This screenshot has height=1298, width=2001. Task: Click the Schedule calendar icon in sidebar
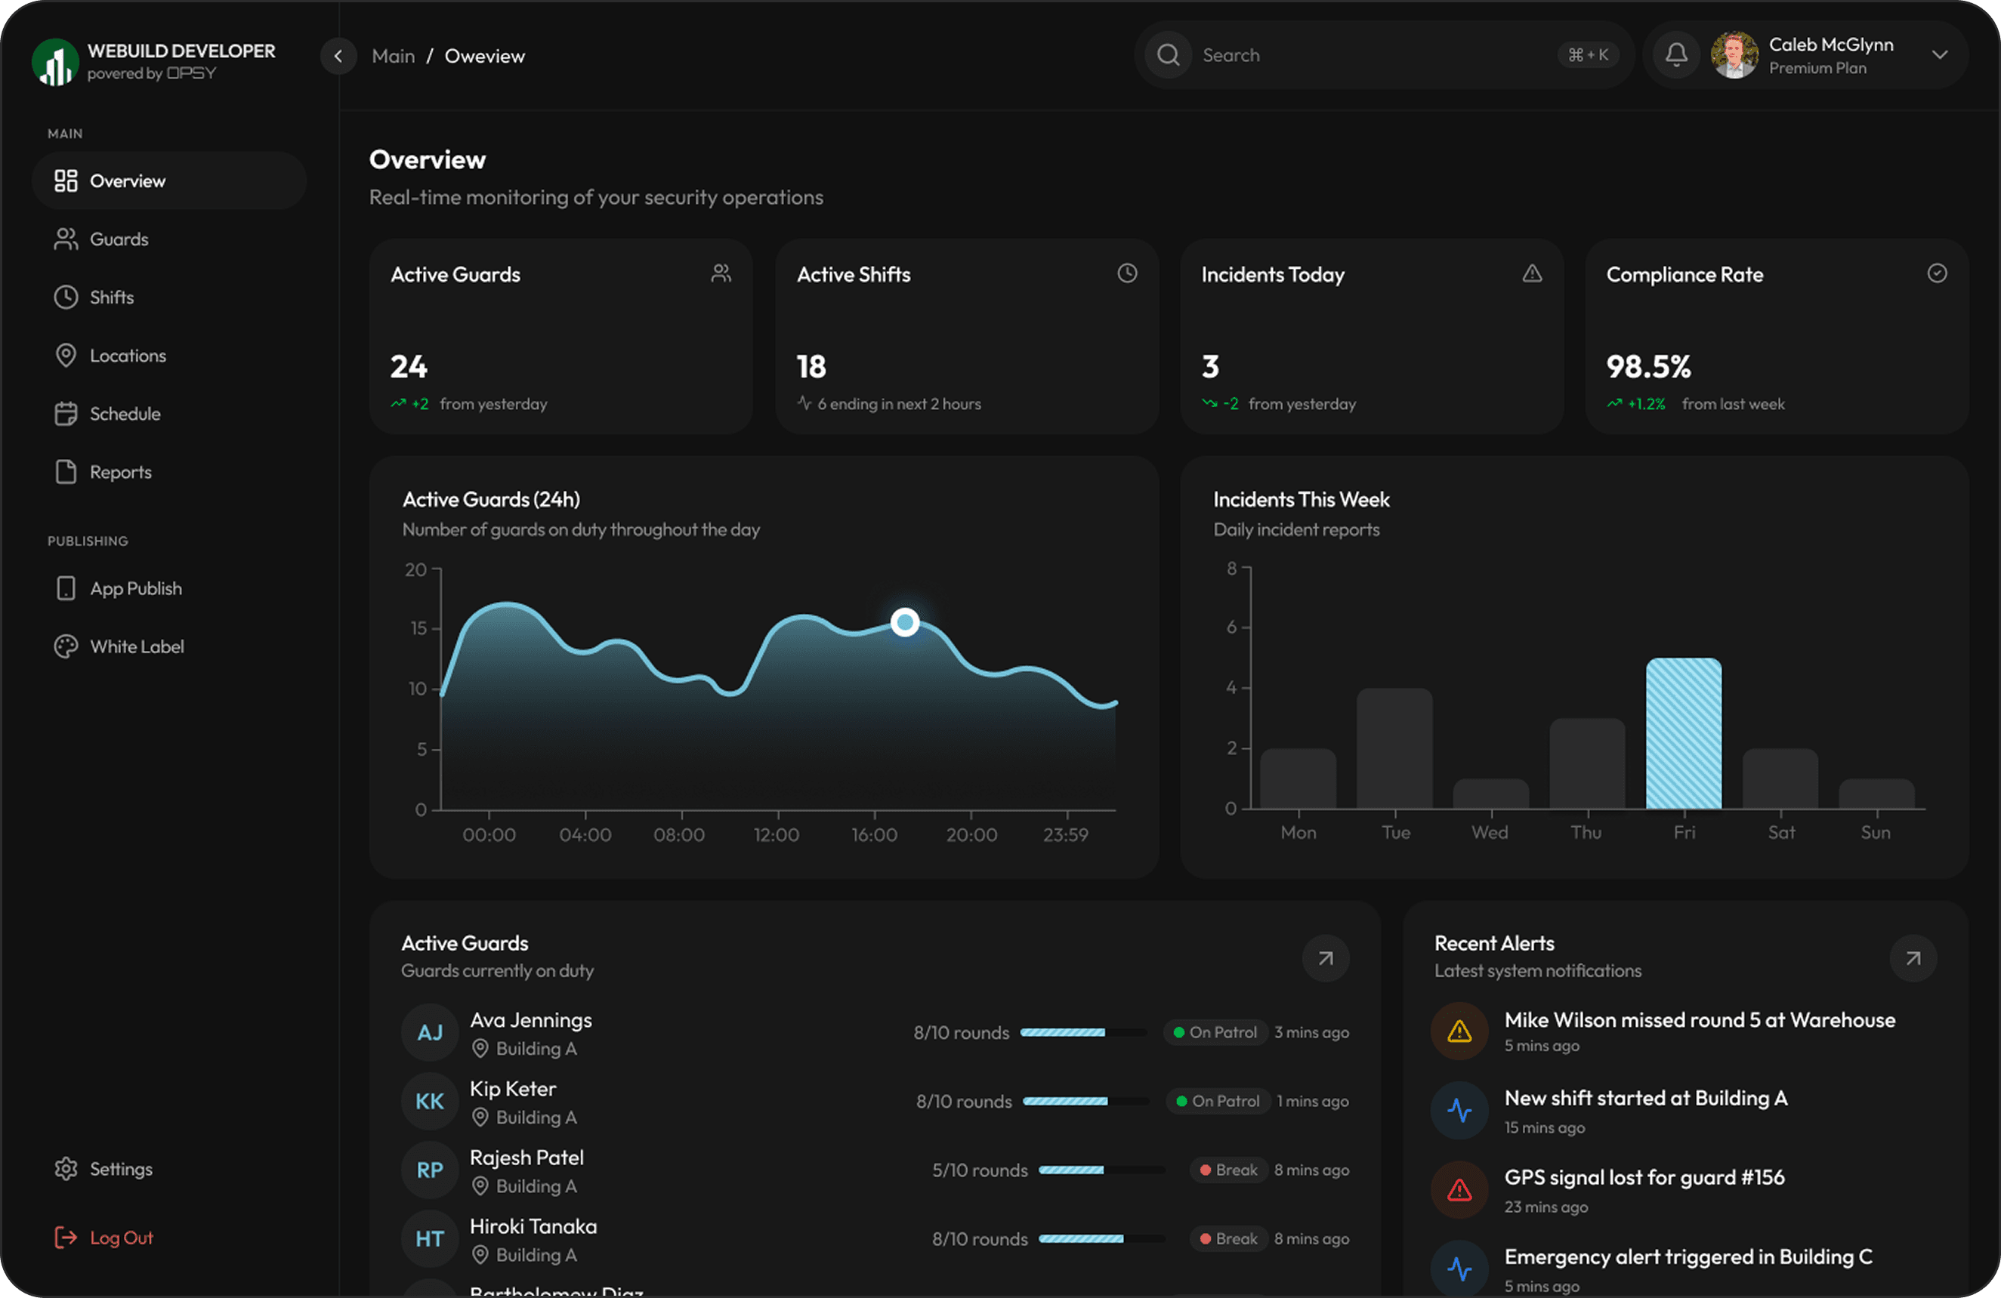pyautogui.click(x=66, y=414)
